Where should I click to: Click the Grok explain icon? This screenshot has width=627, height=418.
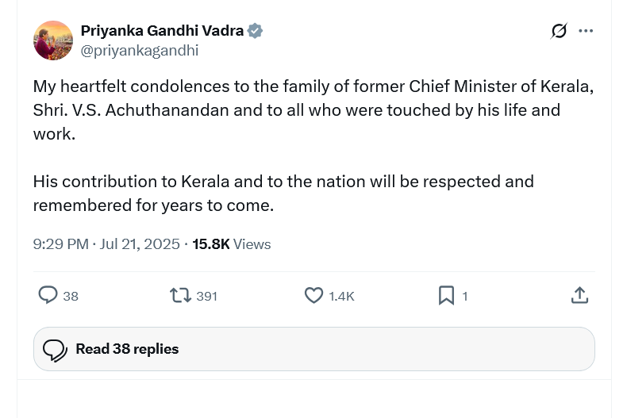tap(559, 31)
